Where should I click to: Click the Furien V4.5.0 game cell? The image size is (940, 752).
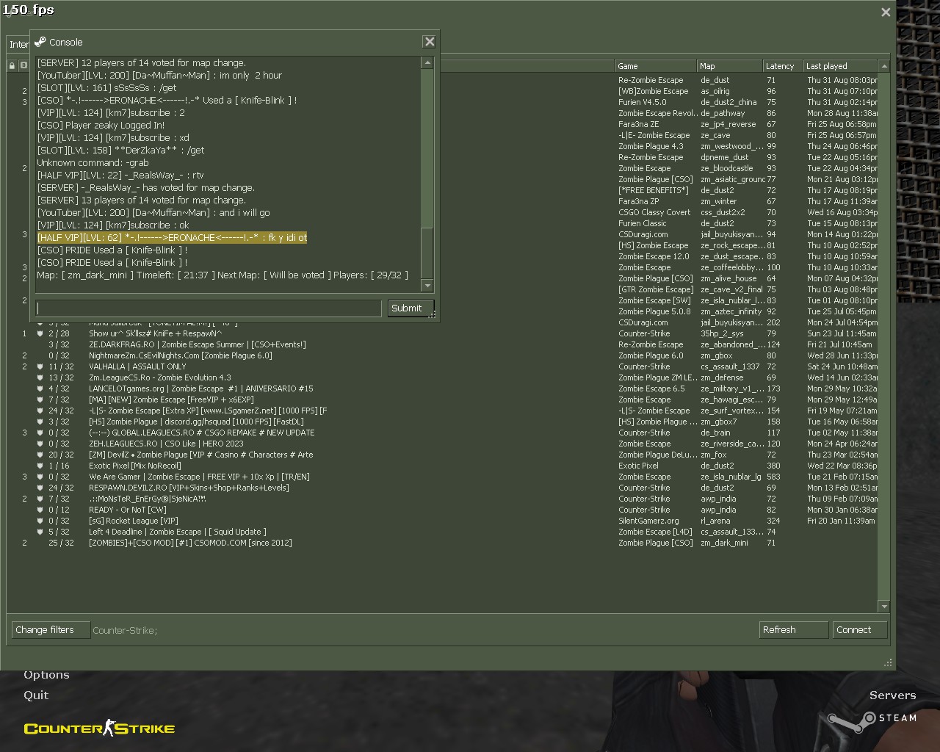tap(643, 102)
